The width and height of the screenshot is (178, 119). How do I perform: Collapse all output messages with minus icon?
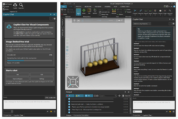[x=95, y=96]
